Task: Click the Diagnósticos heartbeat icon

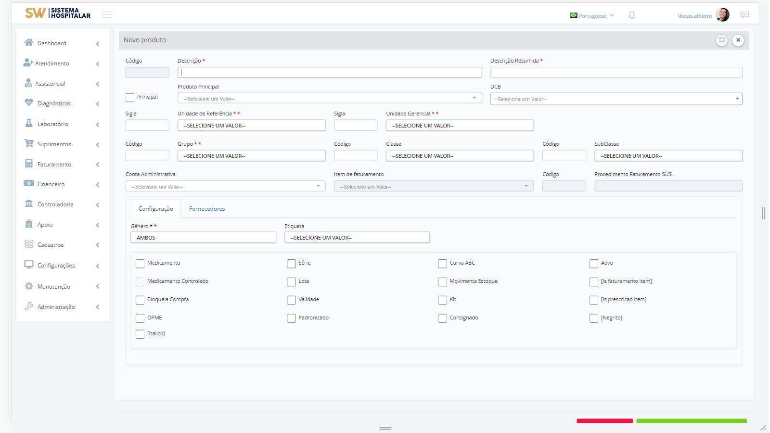Action: (29, 103)
